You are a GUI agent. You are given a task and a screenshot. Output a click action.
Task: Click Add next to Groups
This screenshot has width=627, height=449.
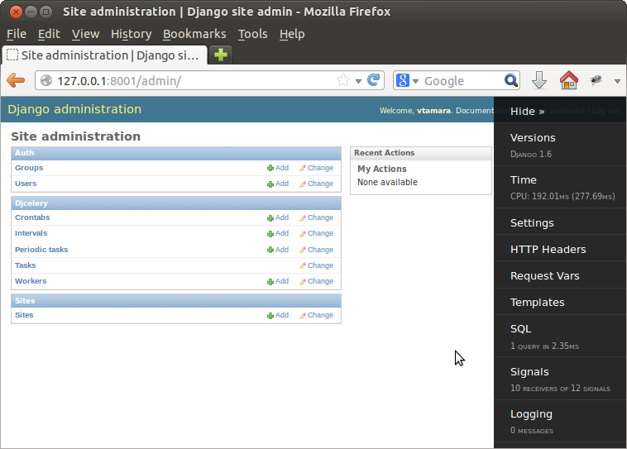click(277, 168)
